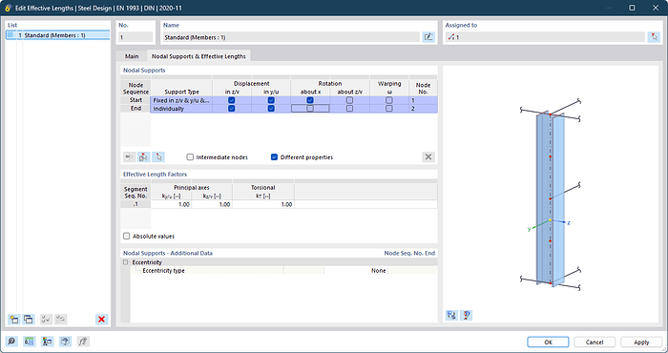Delete the selected list item with red X
Screen dimensions: 668x353
101,319
